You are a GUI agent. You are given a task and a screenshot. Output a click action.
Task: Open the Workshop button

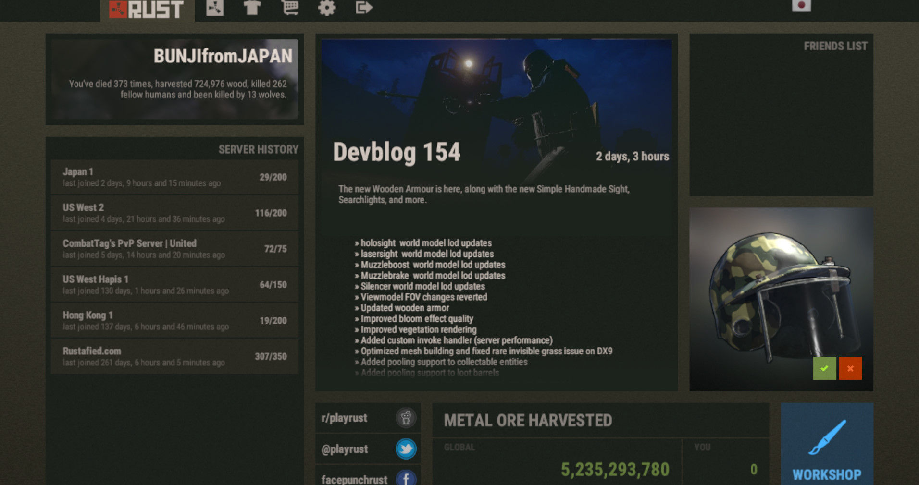pos(827,444)
